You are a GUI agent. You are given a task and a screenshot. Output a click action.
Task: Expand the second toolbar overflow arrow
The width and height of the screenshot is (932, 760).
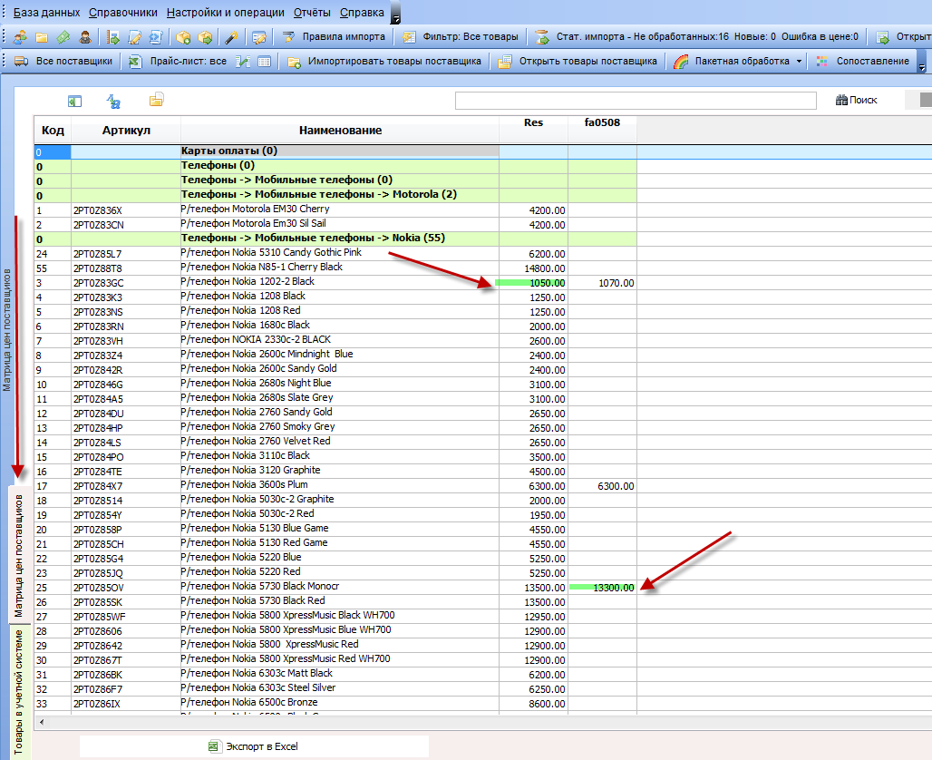tap(922, 62)
